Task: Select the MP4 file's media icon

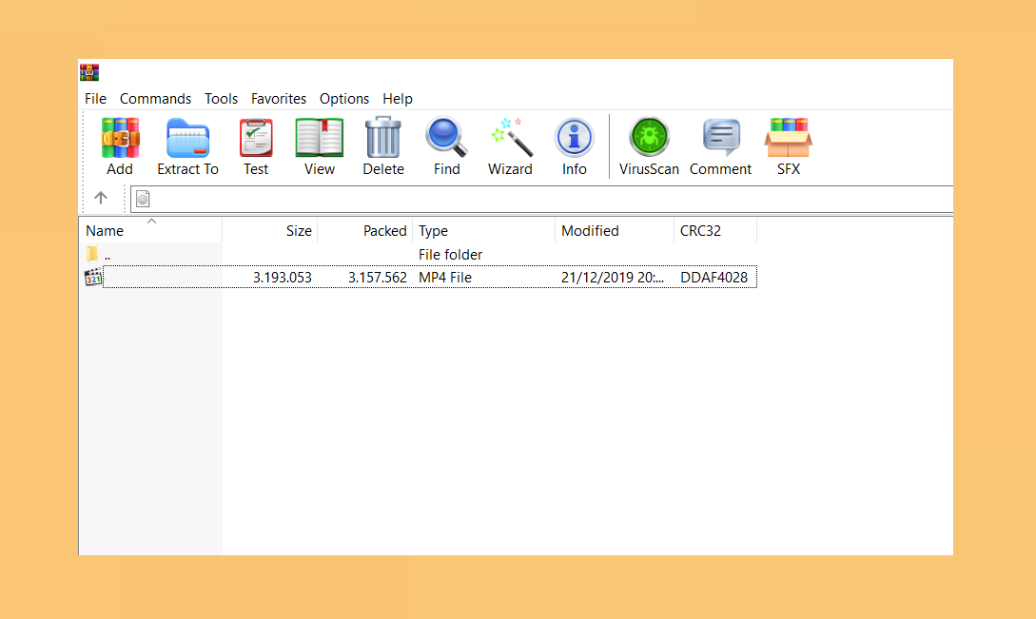Action: coord(93,278)
